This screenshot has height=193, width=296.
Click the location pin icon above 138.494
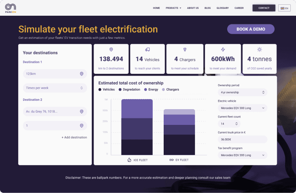pos(111,49)
